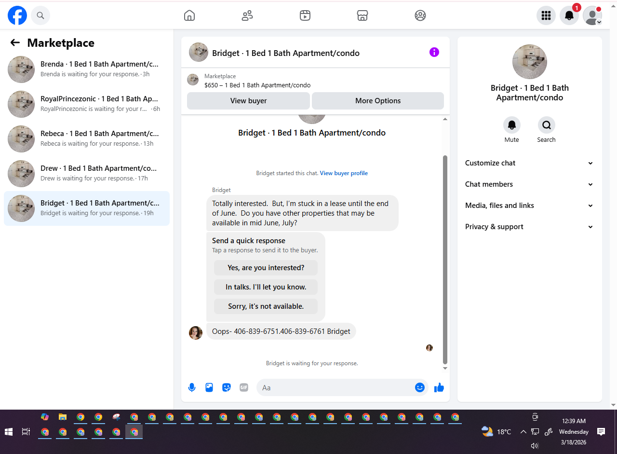The image size is (617, 454).
Task: Open the emoji picker in message box
Action: pyautogui.click(x=420, y=387)
